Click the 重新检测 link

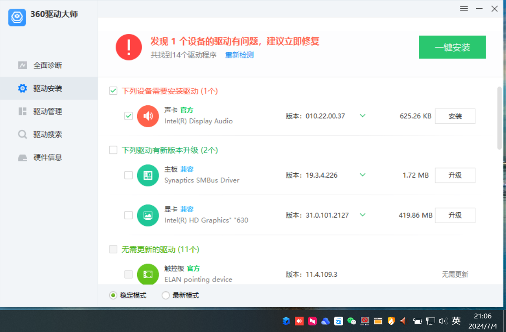click(239, 55)
